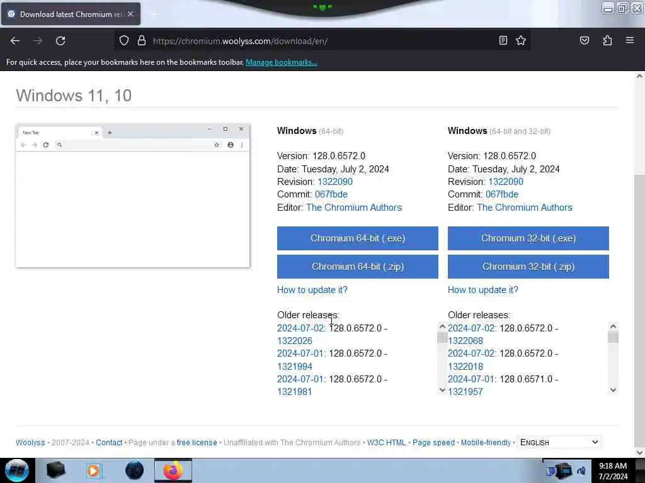
Task: Open the dark globe taskbar icon
Action: click(x=134, y=470)
